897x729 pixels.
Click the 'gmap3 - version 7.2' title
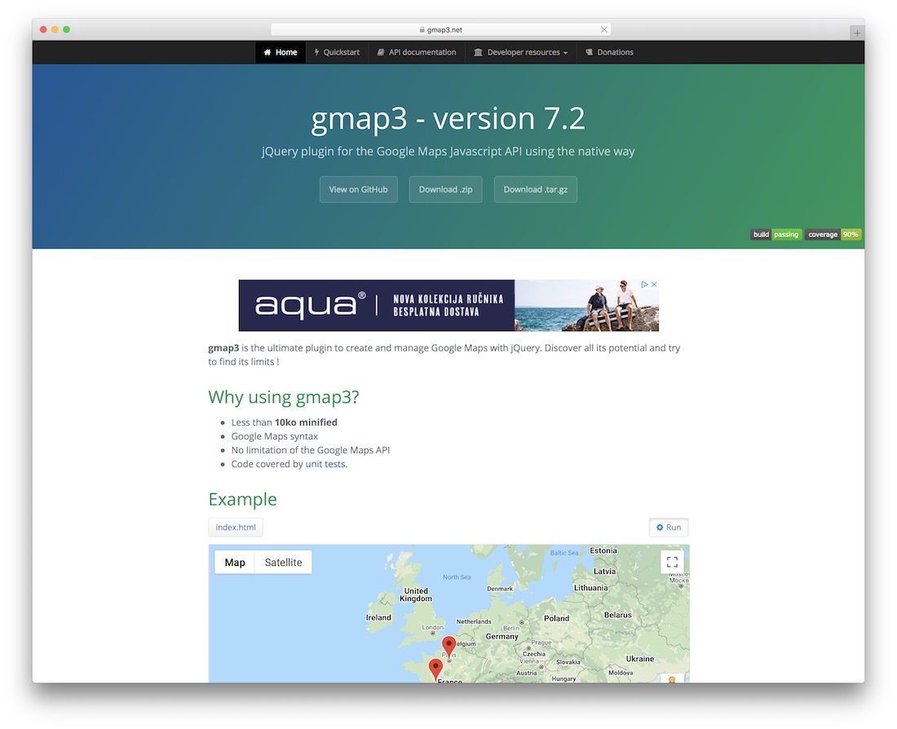[448, 118]
